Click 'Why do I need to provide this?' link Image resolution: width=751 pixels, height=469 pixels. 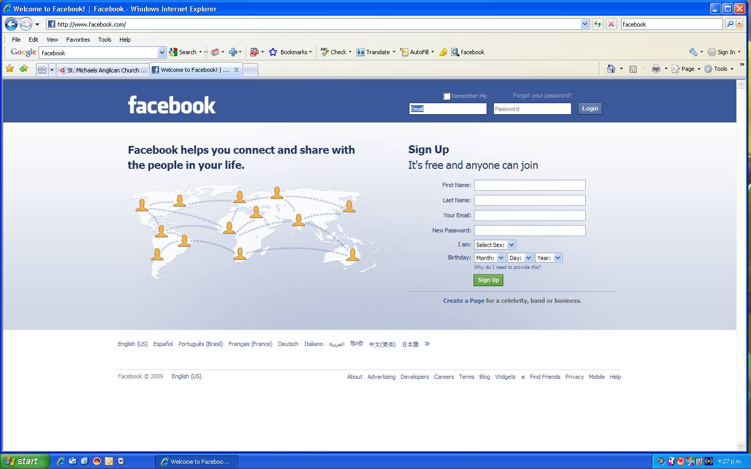pos(507,267)
